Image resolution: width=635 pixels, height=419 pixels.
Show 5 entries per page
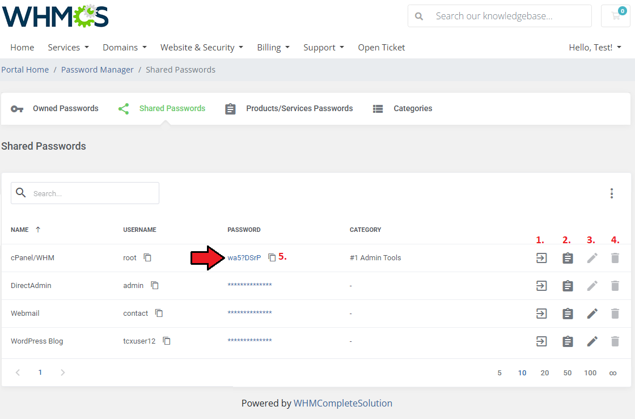click(x=499, y=373)
